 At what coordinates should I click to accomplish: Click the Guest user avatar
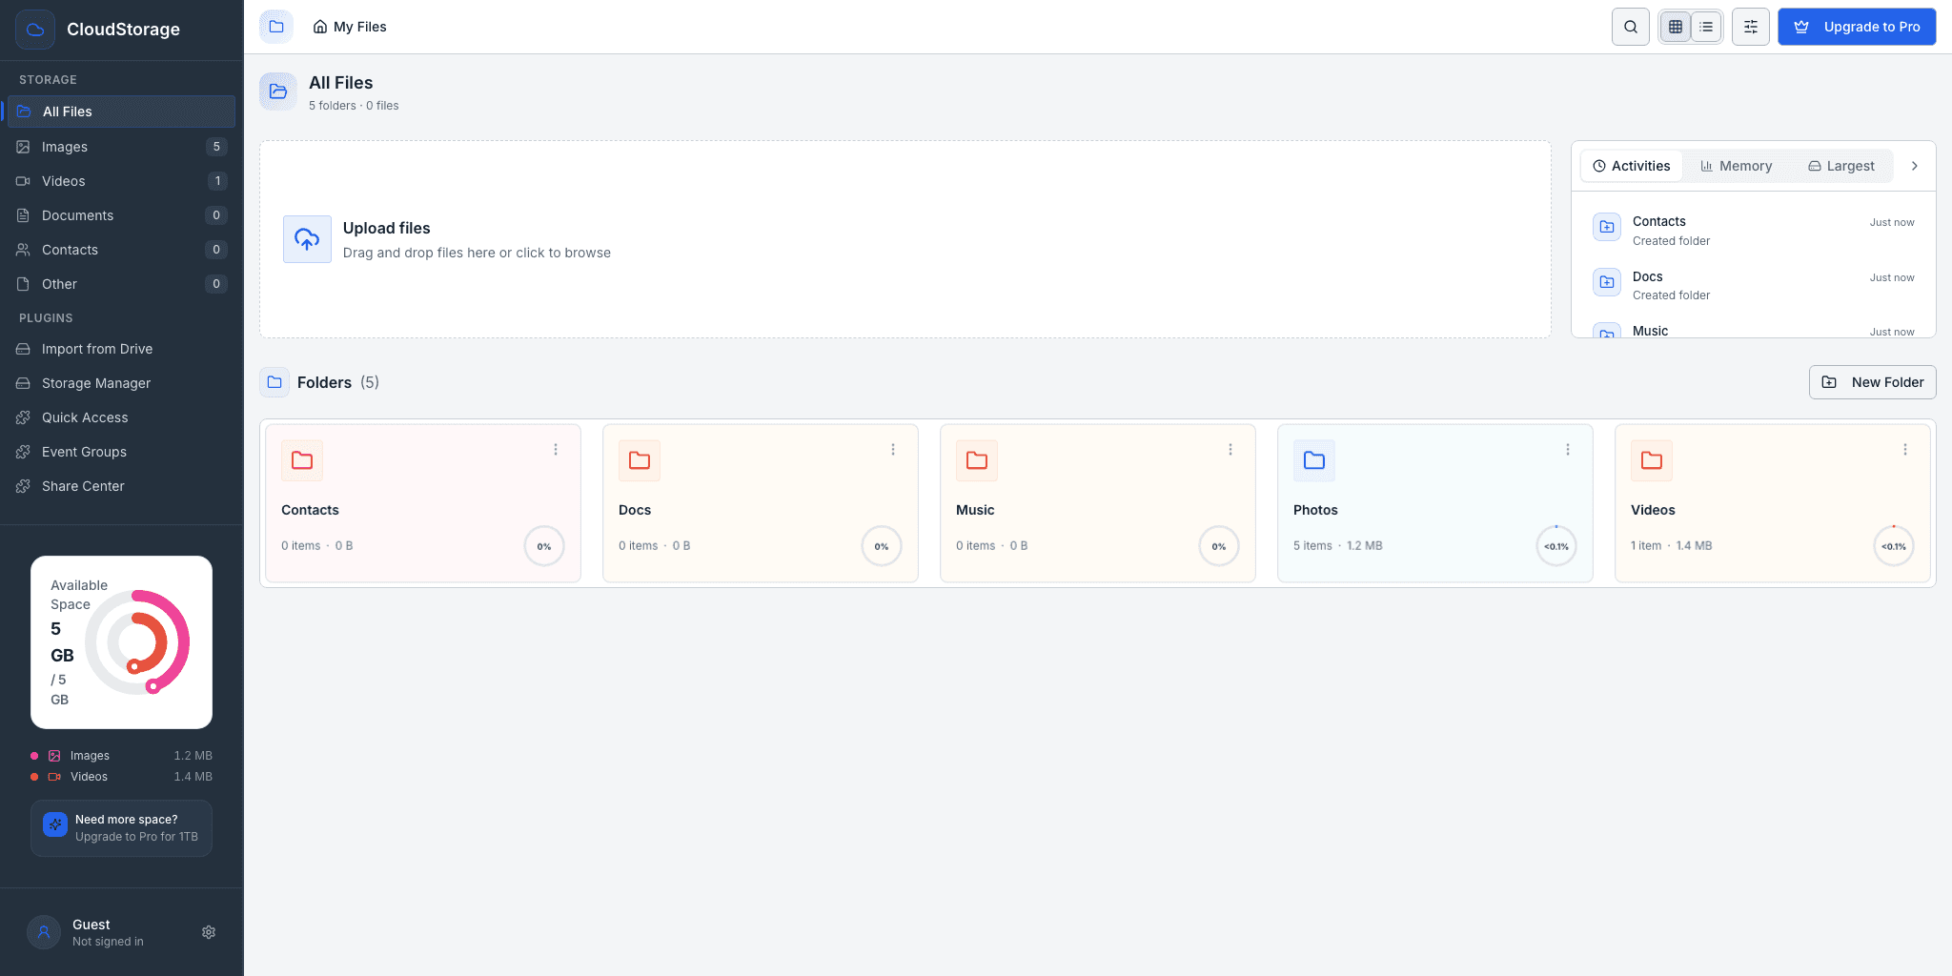(44, 932)
